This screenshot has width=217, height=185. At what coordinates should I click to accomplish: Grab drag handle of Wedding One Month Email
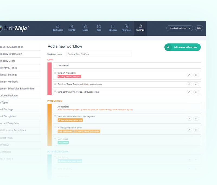pyautogui.click(x=55, y=127)
